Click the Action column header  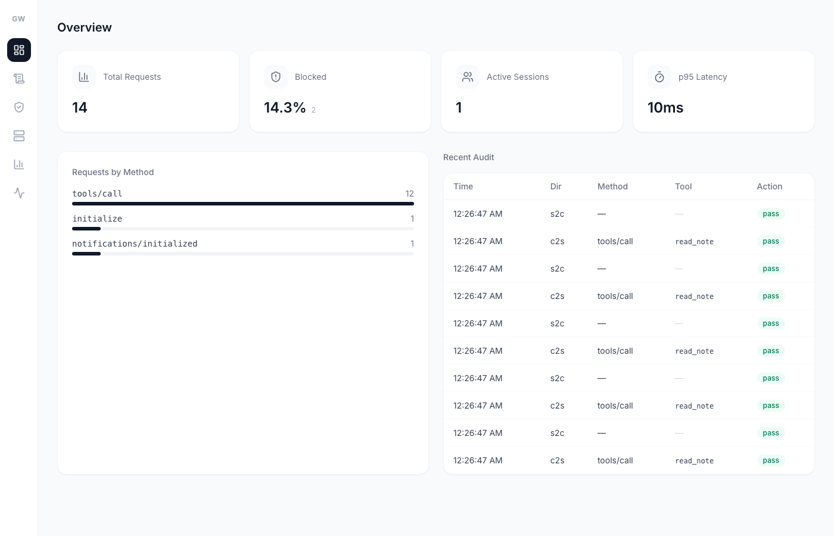pos(770,186)
